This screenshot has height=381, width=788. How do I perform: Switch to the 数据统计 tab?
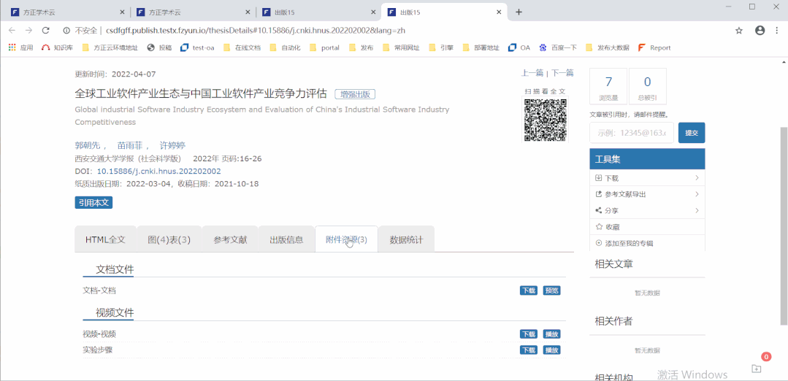pos(407,239)
